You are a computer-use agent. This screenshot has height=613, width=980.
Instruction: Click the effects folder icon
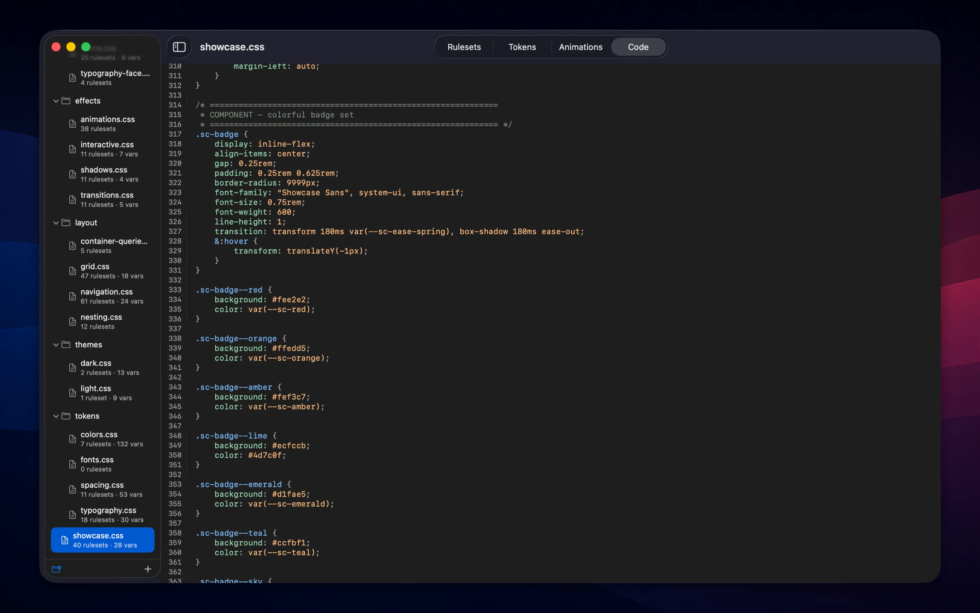[66, 100]
